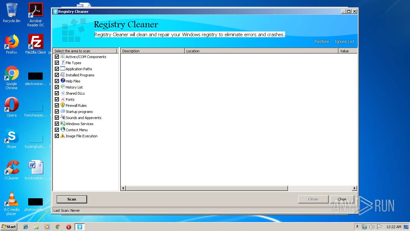410x231 pixels.
Task: Click the Firewall Rules shield icon
Action: tap(62, 105)
